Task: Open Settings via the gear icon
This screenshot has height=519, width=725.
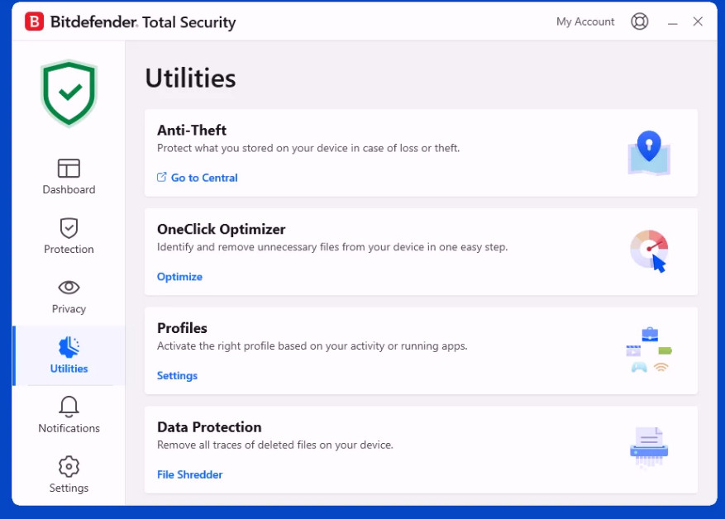Action: click(69, 466)
